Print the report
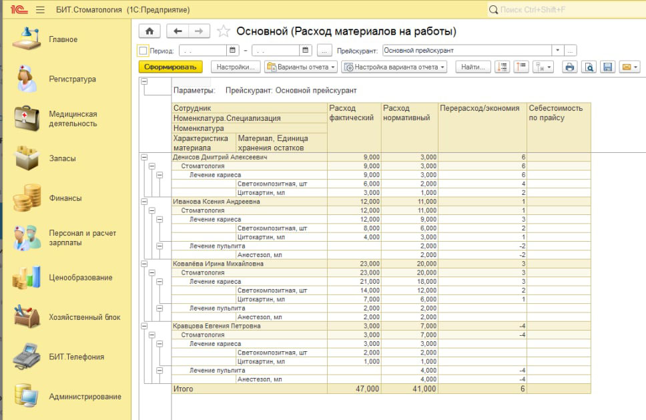This screenshot has width=646, height=420. [x=569, y=67]
